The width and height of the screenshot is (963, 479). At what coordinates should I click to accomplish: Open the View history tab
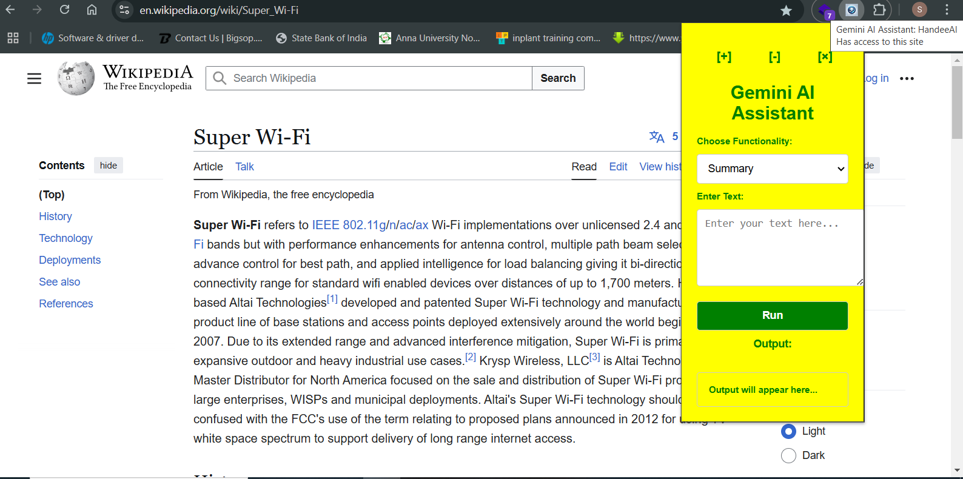tap(660, 167)
